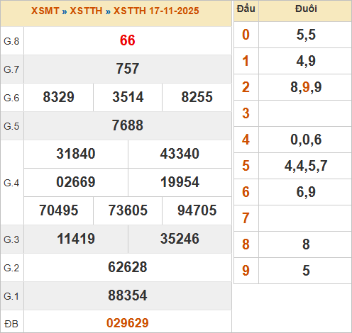The height and width of the screenshot is (333, 352).
Task: Click G.3 number 11419
Action: (76, 239)
